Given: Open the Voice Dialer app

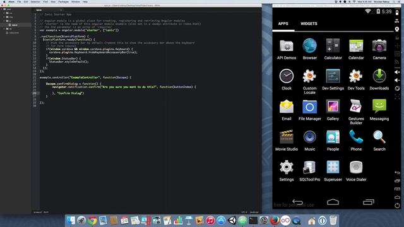Looking at the screenshot, I should (x=356, y=171).
